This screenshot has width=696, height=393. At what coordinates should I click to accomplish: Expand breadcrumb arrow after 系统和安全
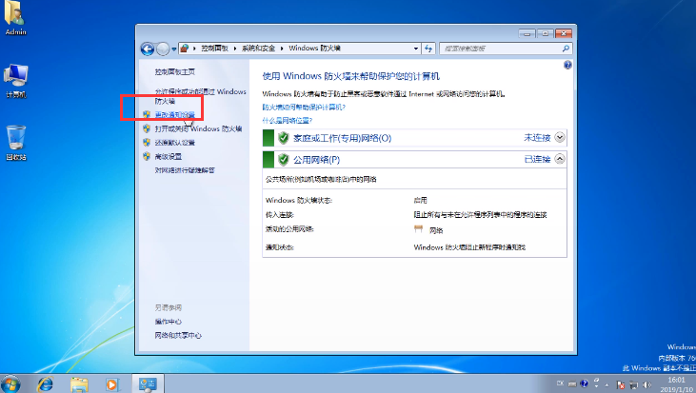[282, 49]
